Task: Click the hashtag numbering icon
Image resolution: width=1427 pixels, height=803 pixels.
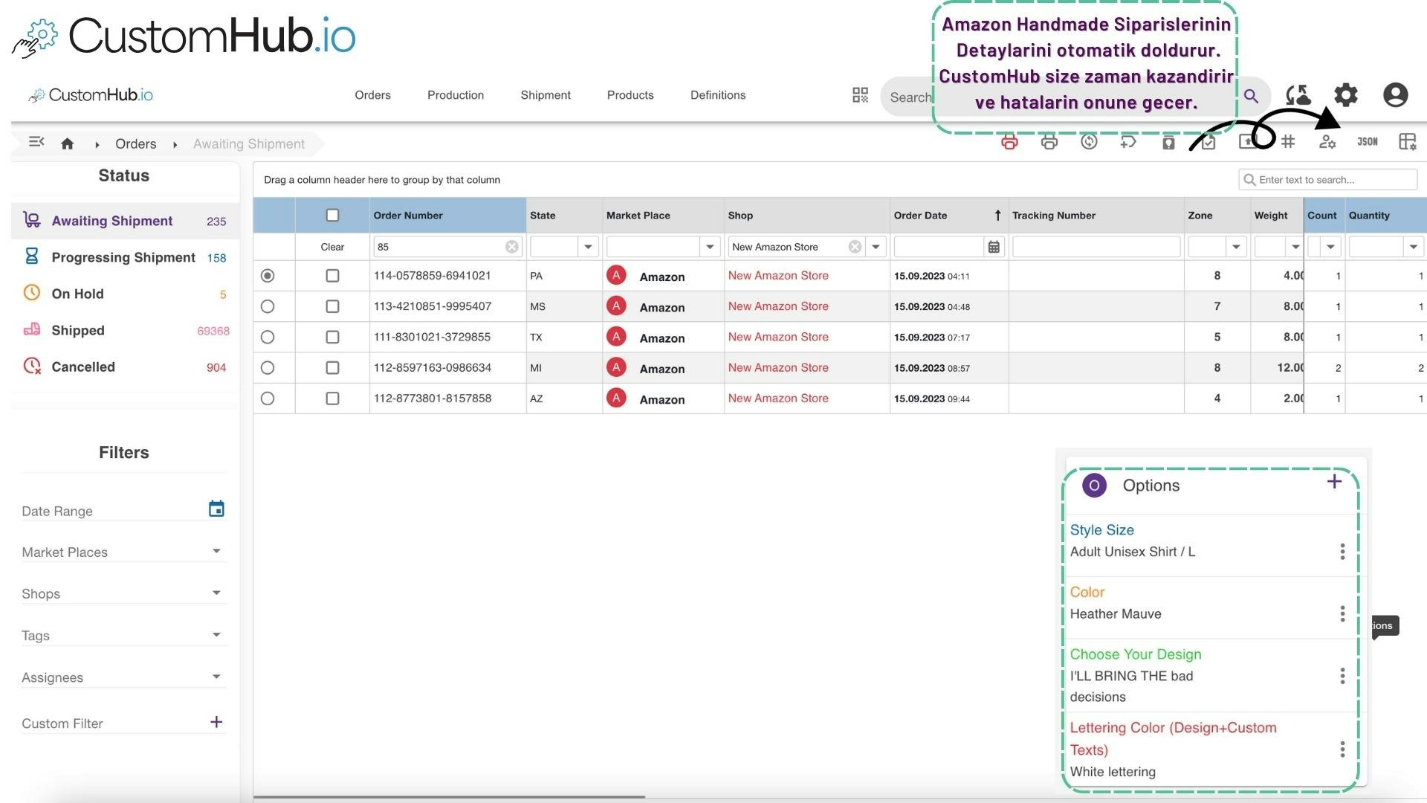Action: [x=1288, y=141]
